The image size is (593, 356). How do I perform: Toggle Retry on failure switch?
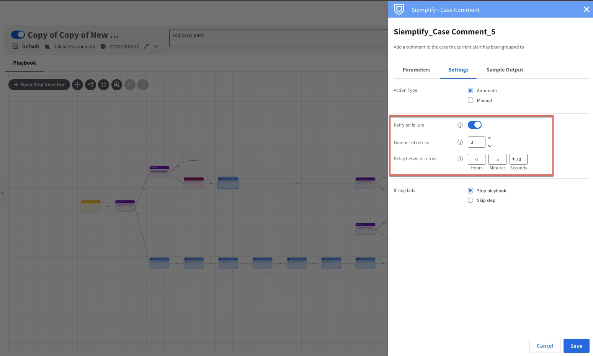pyautogui.click(x=474, y=125)
